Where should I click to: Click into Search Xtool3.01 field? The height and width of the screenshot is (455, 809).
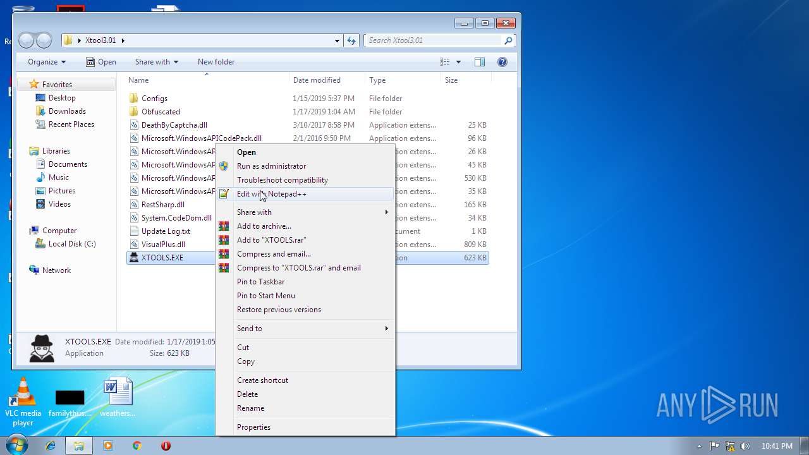coord(434,40)
